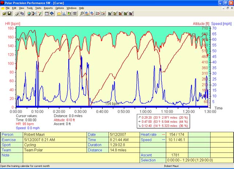Click the globe icon in toolbar
Image resolution: width=234 pixels, height=169 pixels.
(x=29, y=14)
